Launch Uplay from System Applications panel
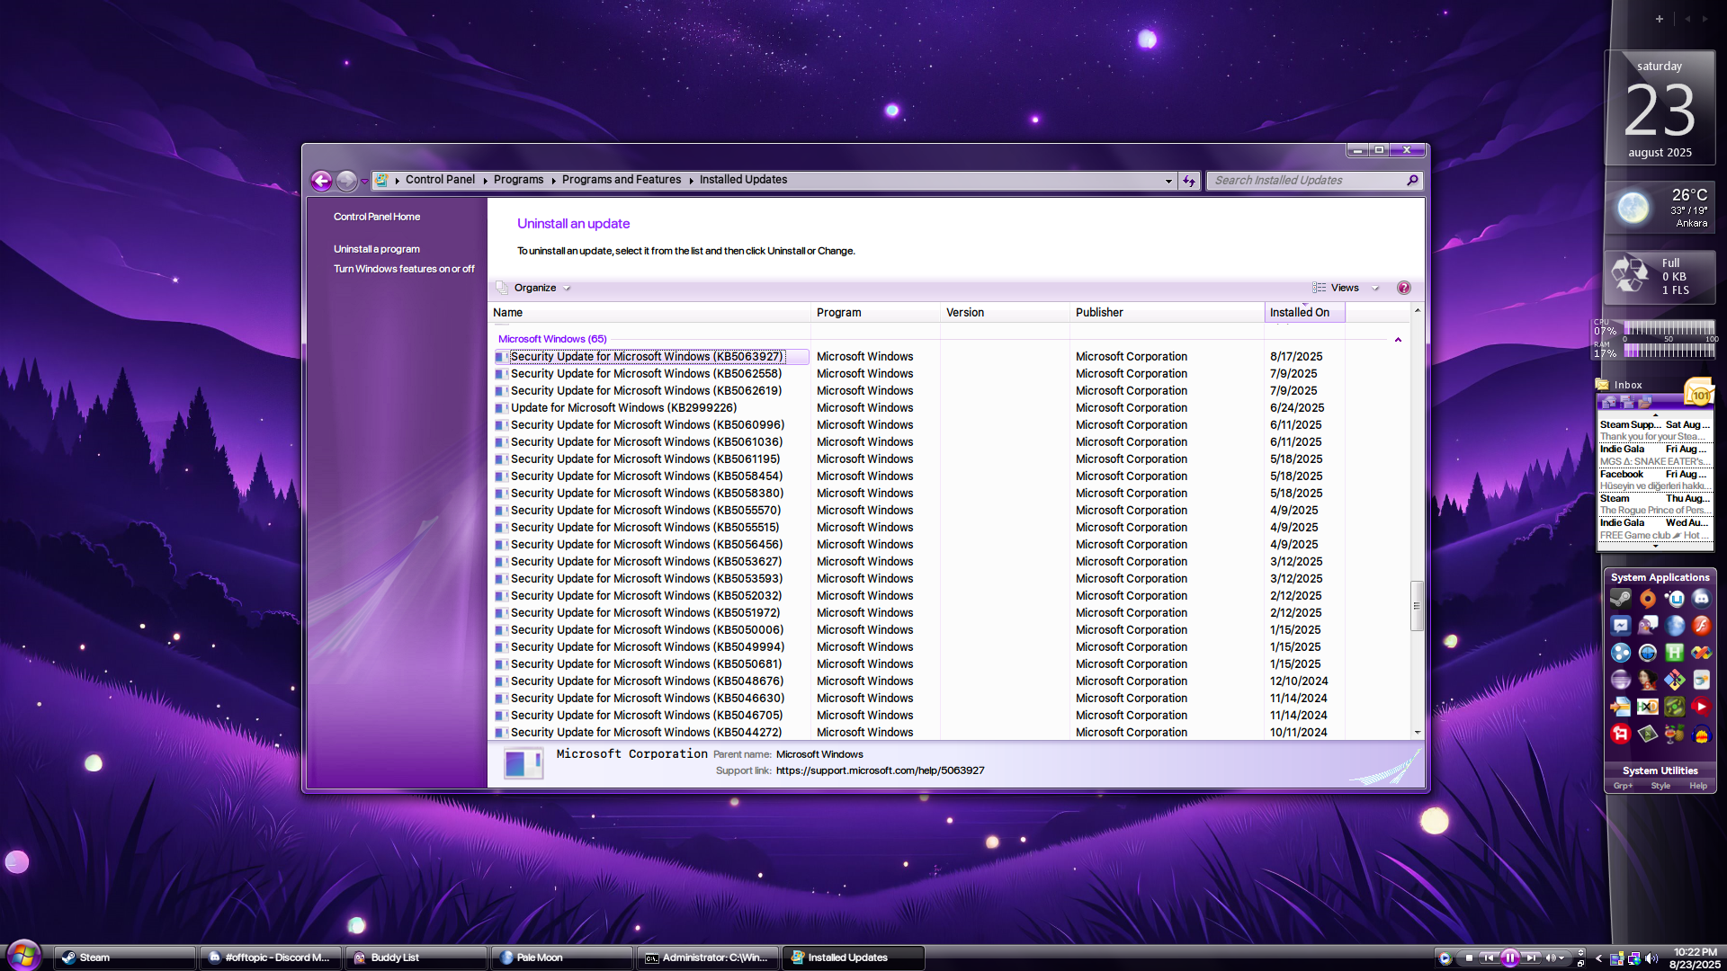 click(x=1674, y=599)
